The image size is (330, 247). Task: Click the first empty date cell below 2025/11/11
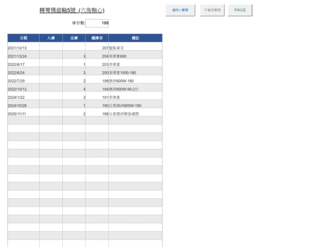pyautogui.click(x=23, y=120)
